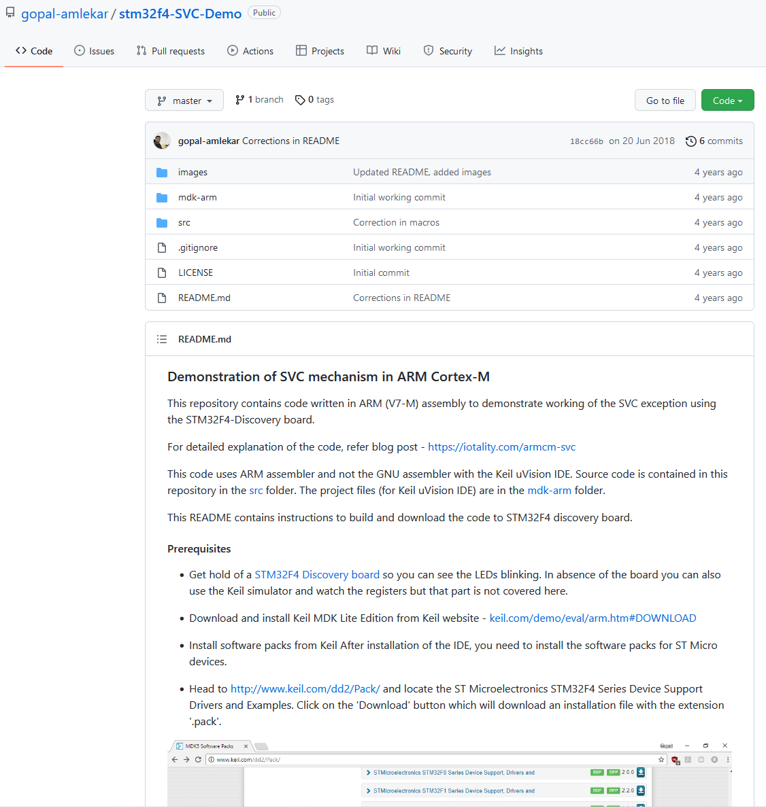
Task: Click the Public visibility badge
Action: pyautogui.click(x=264, y=13)
